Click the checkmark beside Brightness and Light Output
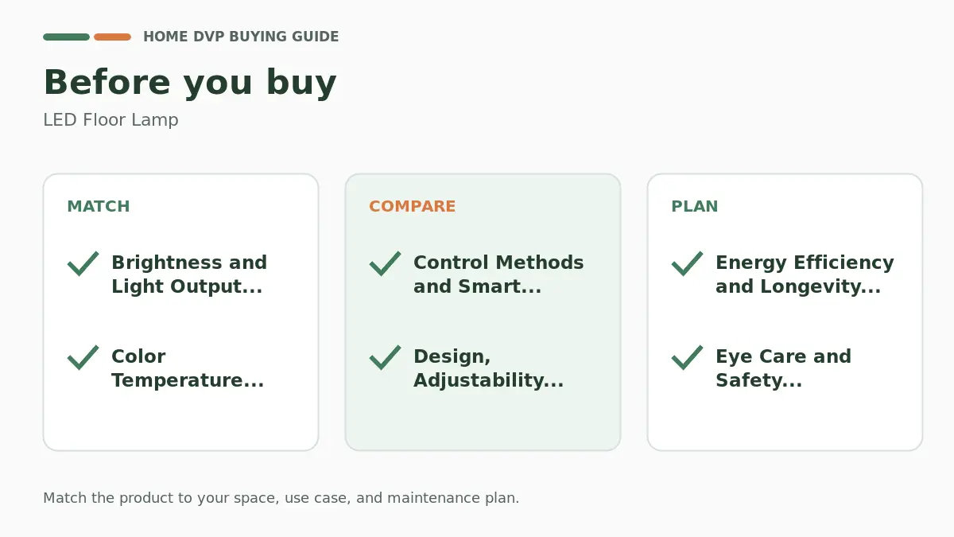 pyautogui.click(x=83, y=264)
